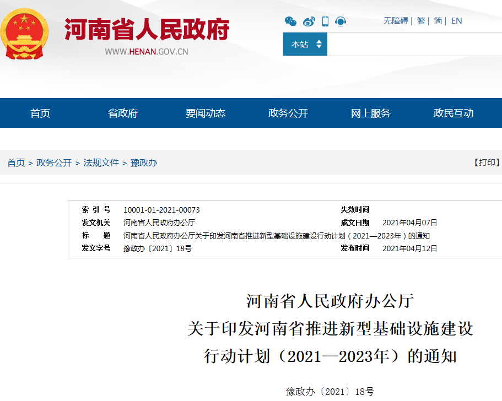Open the 要闻动态 navigation item
The image size is (502, 401).
(206, 113)
